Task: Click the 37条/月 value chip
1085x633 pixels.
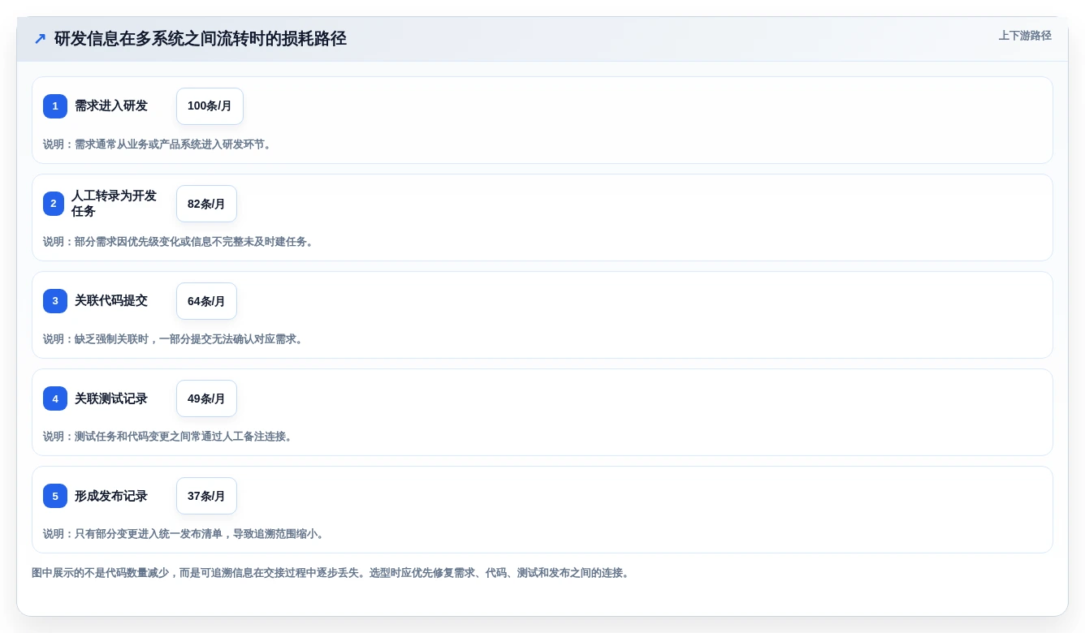Action: [x=206, y=496]
